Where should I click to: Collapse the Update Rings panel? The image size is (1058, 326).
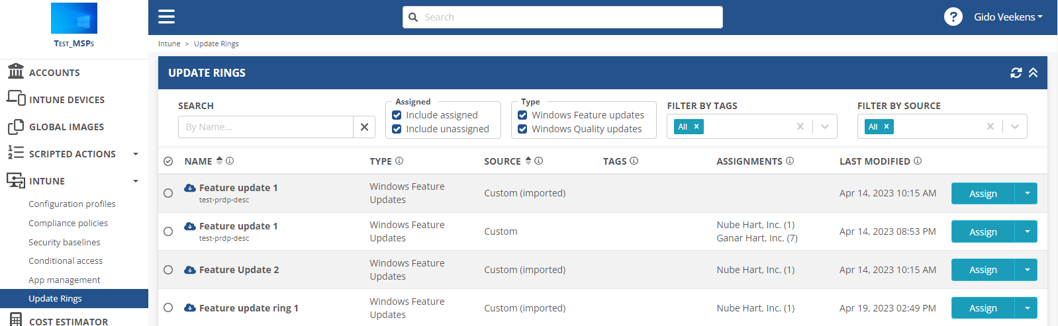1033,73
